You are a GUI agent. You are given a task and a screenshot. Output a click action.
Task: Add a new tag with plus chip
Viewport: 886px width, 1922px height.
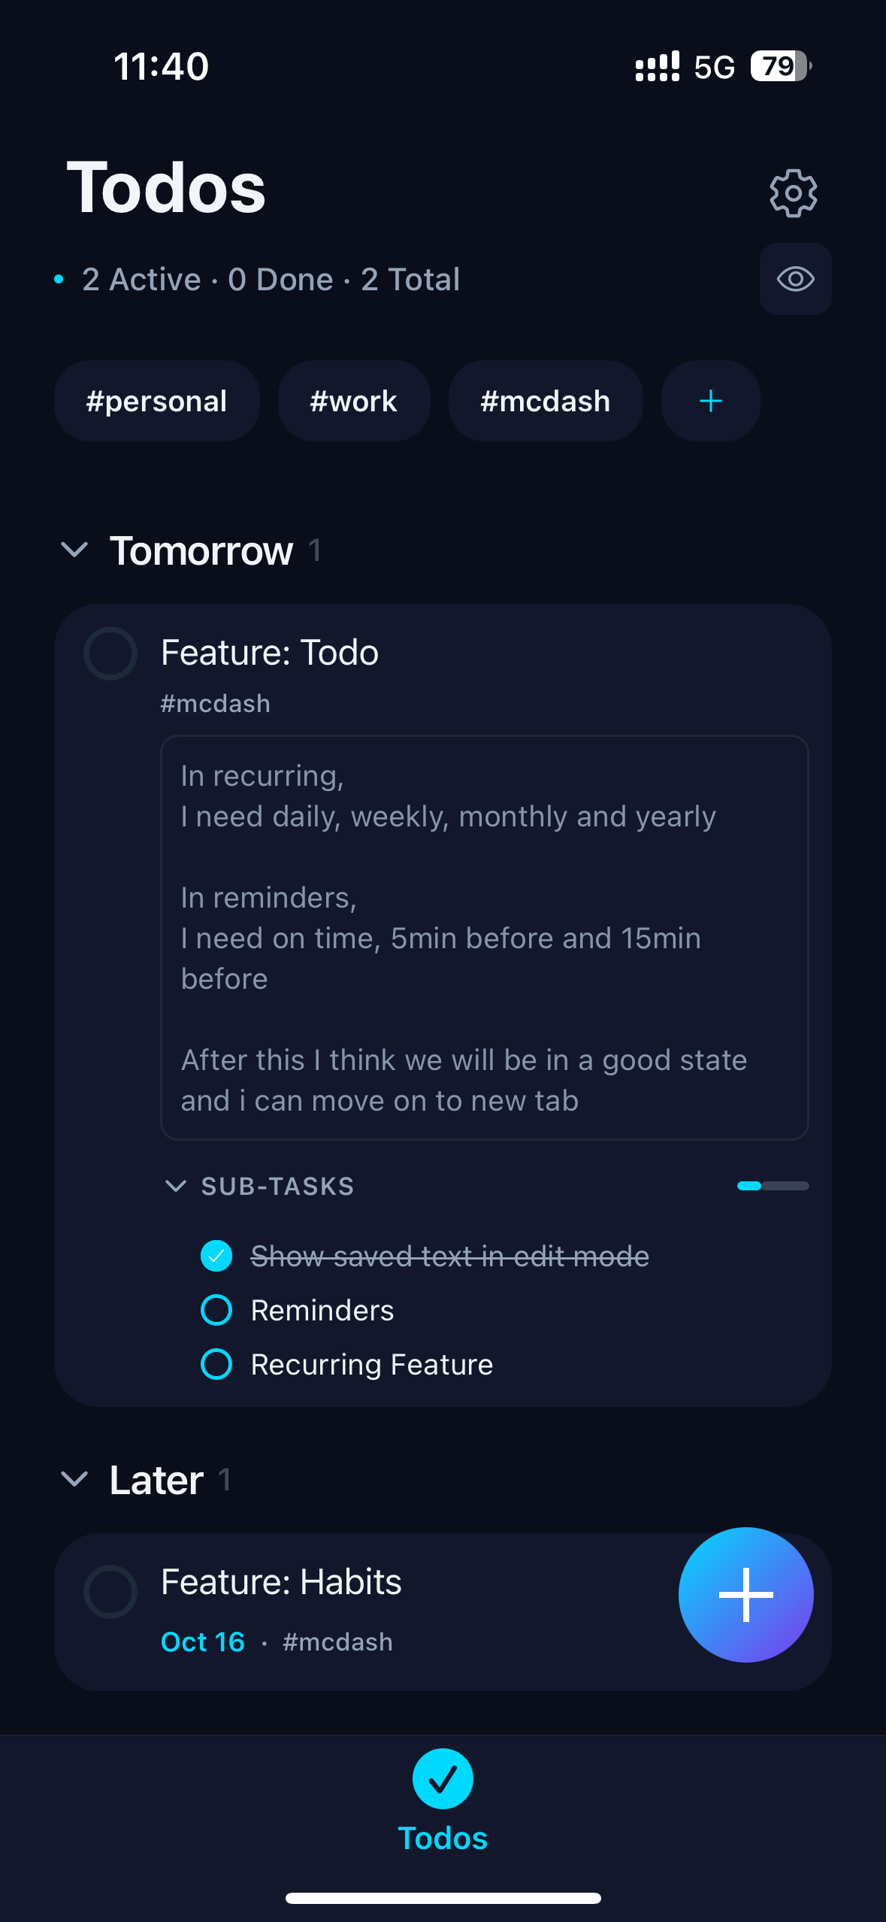(710, 401)
